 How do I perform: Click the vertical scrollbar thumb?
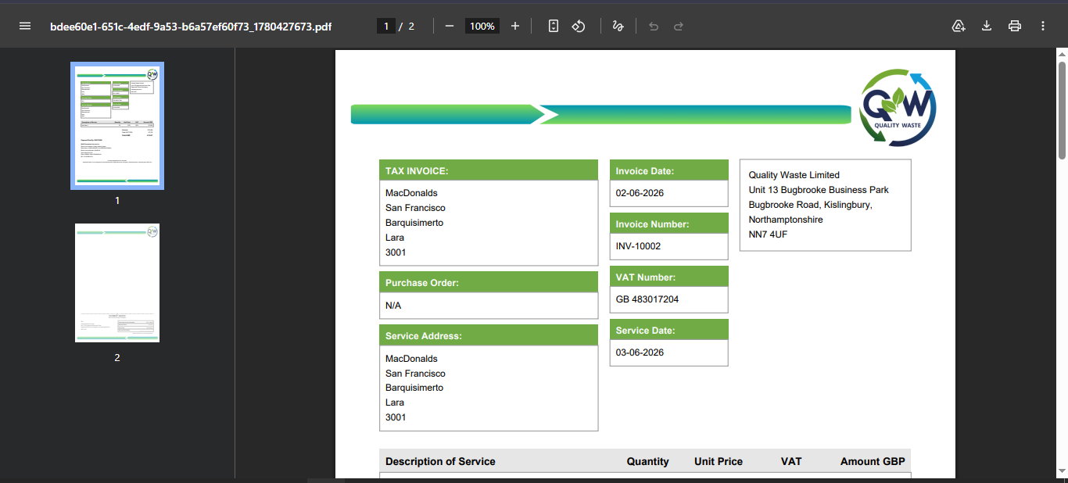(x=1062, y=110)
